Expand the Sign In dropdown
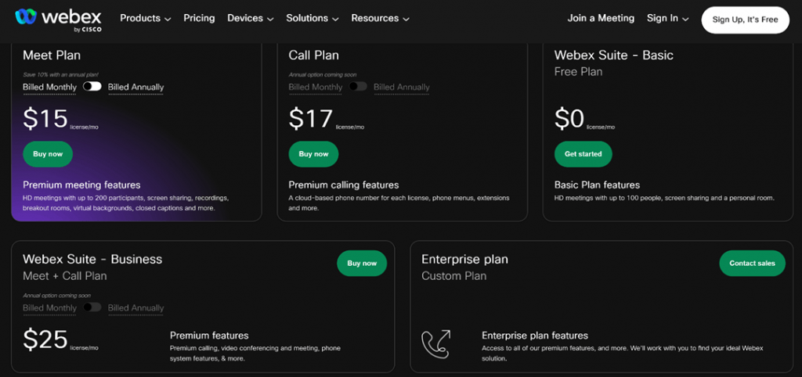Viewport: 802px width, 377px height. (x=668, y=18)
